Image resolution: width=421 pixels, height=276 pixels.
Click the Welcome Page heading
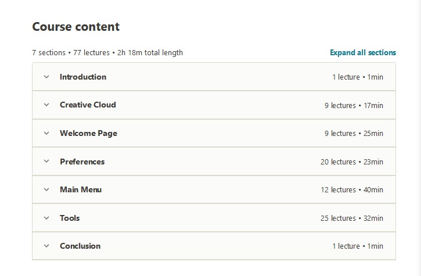89,133
